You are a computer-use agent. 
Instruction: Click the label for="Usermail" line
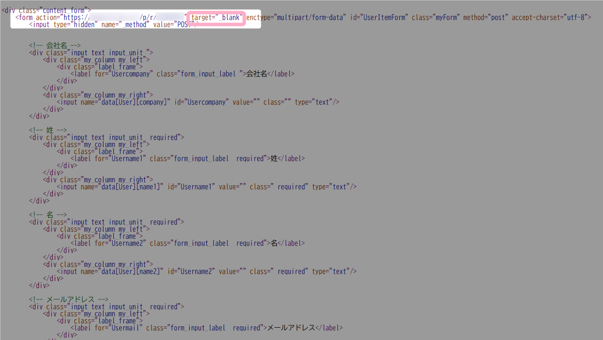207,328
